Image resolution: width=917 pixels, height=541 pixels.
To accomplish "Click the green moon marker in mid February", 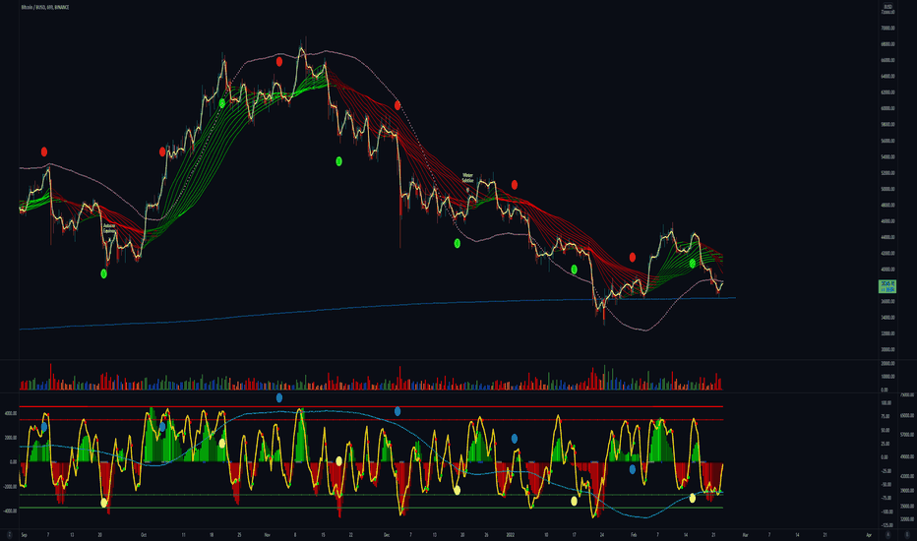I will [x=693, y=264].
